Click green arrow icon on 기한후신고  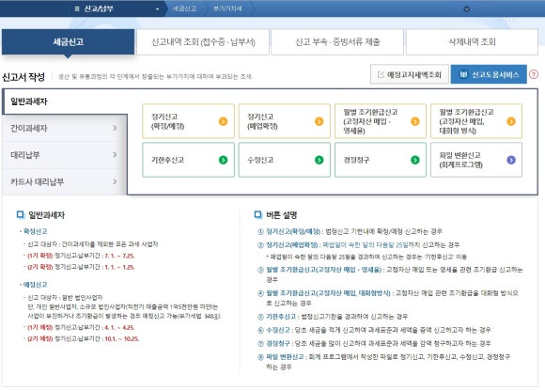(x=223, y=160)
